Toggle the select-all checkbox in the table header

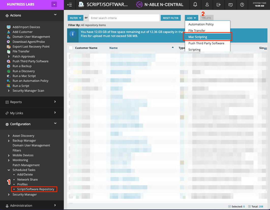[71, 48]
